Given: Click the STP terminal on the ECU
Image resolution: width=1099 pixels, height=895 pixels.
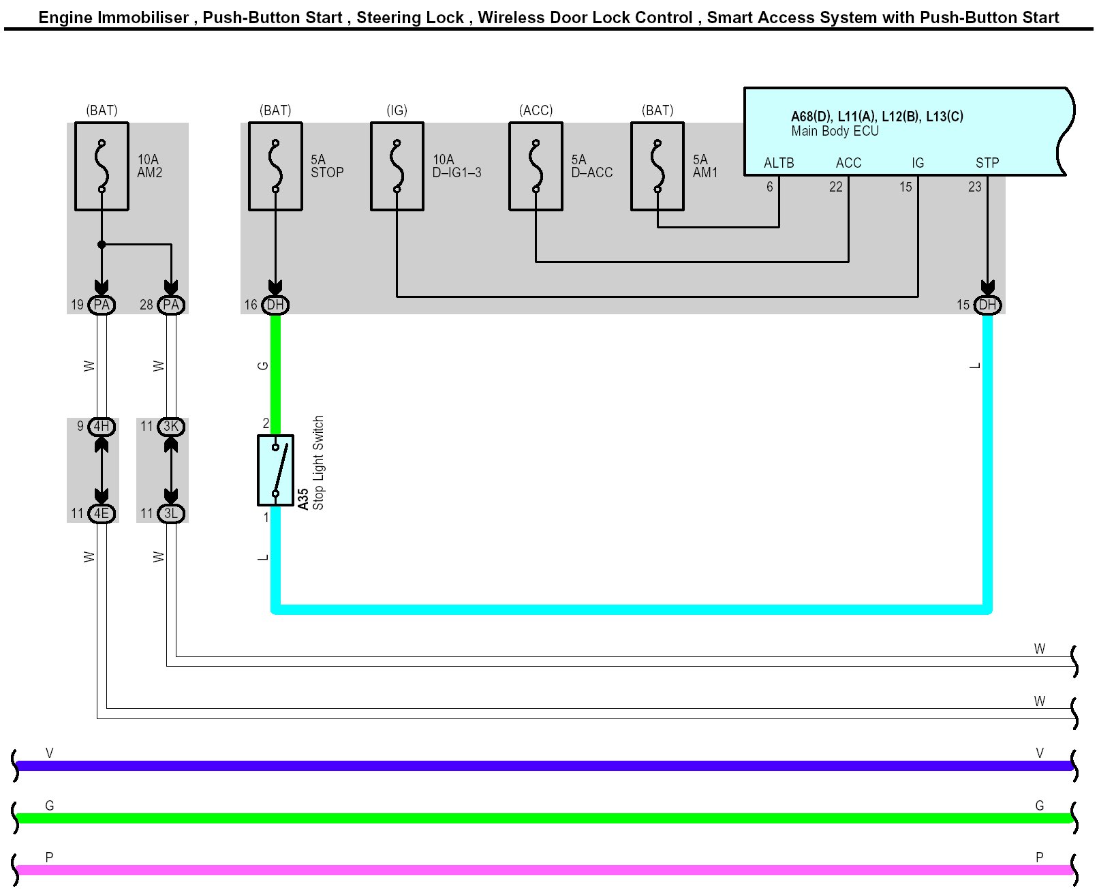Looking at the screenshot, I should pos(987,163).
